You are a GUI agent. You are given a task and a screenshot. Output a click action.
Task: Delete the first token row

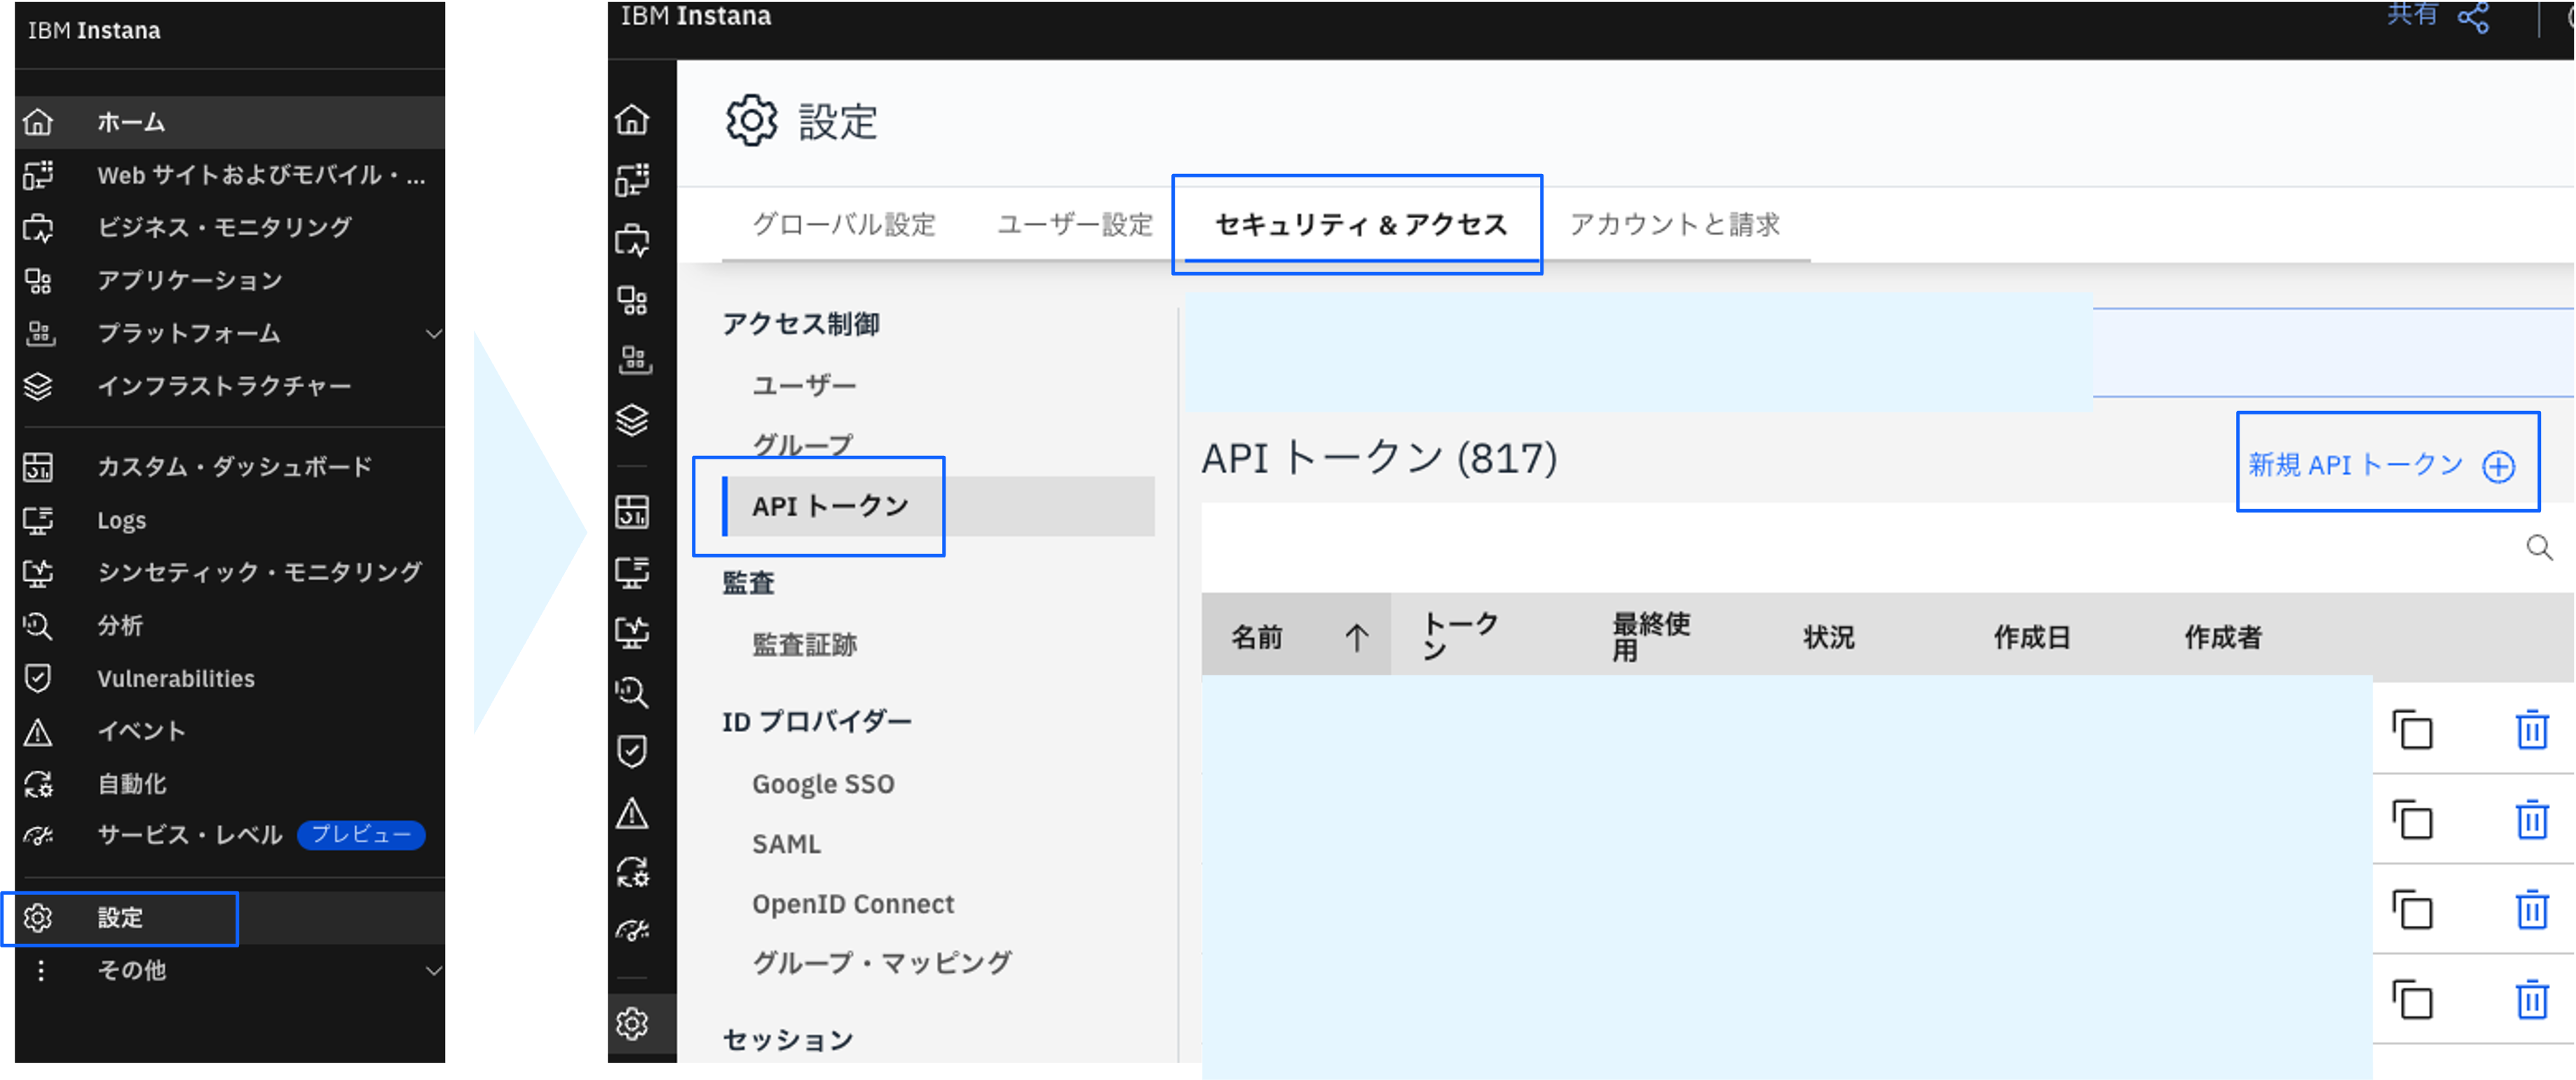point(2531,729)
